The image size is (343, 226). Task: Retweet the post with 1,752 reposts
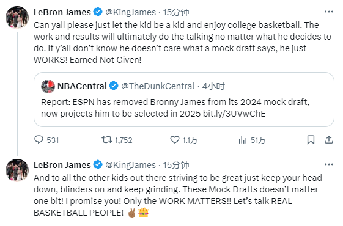pyautogui.click(x=107, y=140)
